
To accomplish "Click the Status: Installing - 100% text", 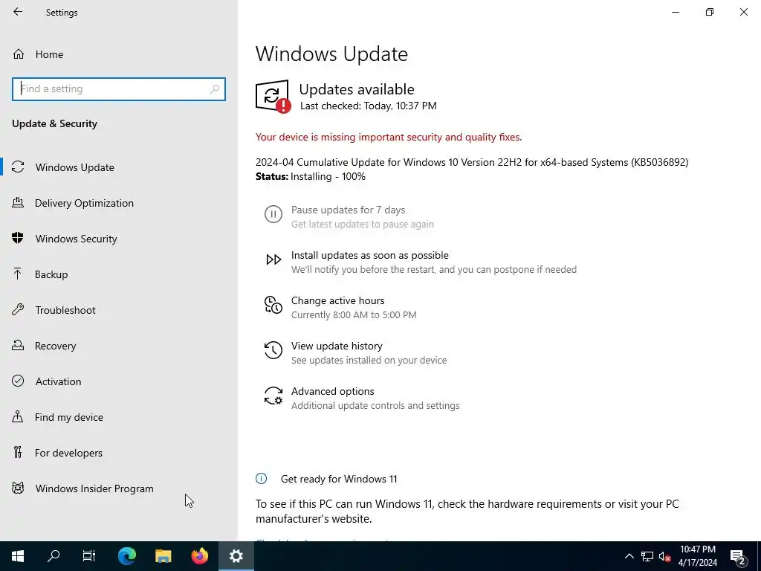I will click(x=311, y=176).
